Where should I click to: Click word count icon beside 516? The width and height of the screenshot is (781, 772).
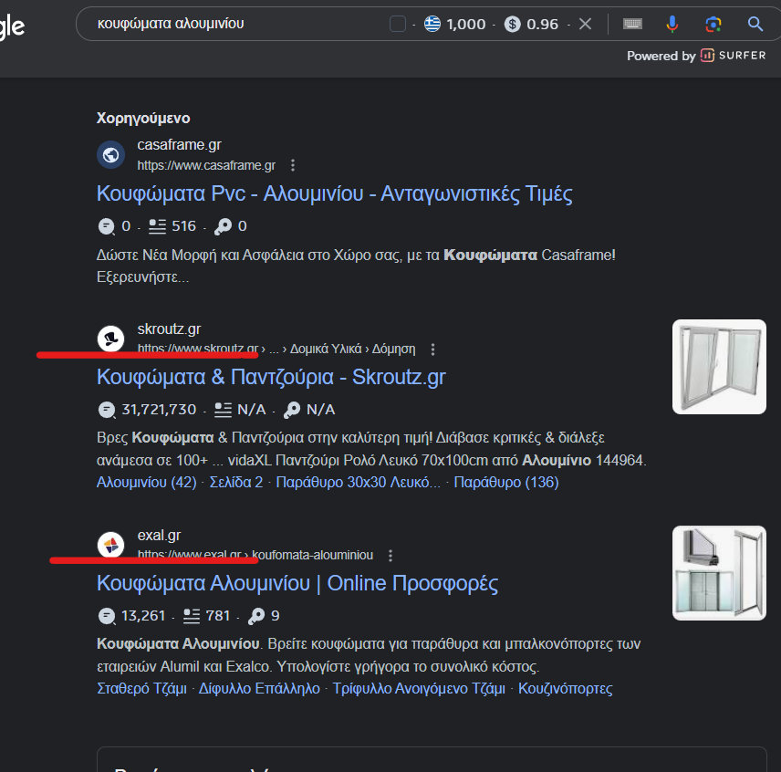[158, 226]
